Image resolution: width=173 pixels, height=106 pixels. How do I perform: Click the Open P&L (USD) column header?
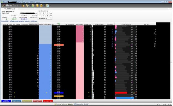(x=8, y=25)
